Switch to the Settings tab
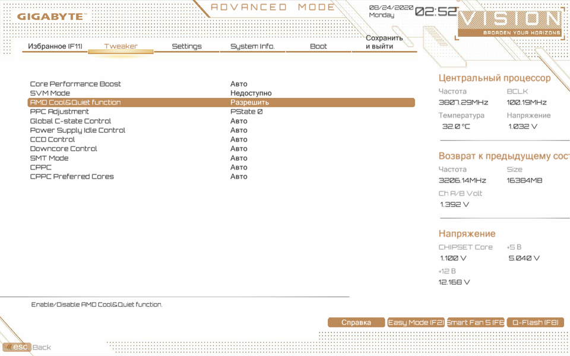The height and width of the screenshot is (356, 570). pyautogui.click(x=186, y=46)
